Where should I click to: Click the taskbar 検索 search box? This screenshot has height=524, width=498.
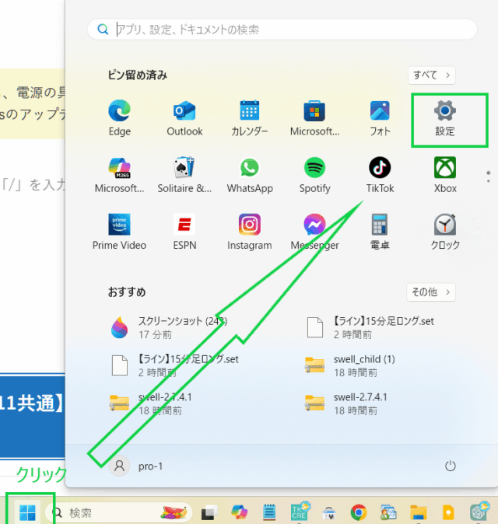[x=119, y=512]
